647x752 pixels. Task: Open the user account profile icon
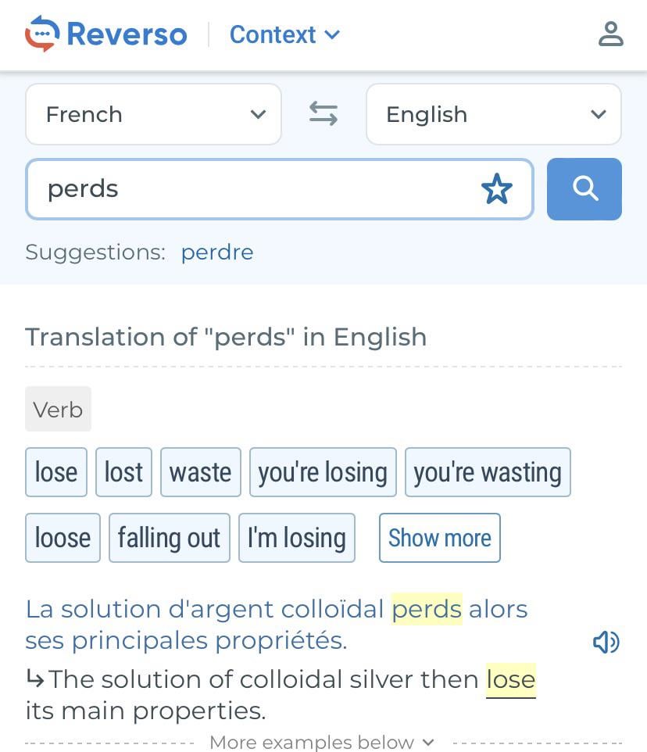pyautogui.click(x=610, y=34)
